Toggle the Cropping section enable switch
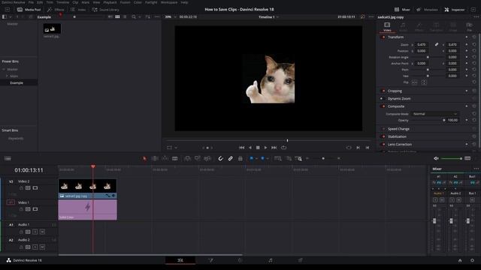The width and height of the screenshot is (481, 270). [x=383, y=91]
